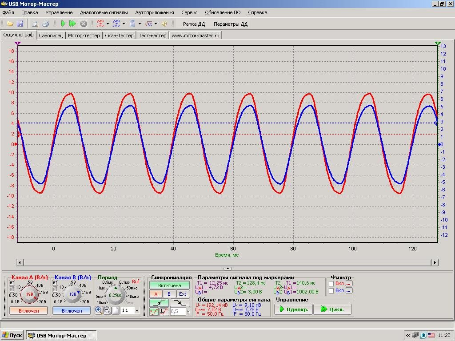Click the Channel A voltage knob
The width and height of the screenshot is (455, 341).
pos(29,294)
